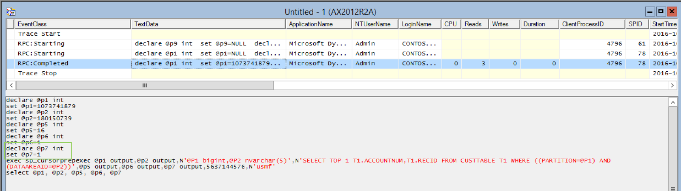The image size is (681, 191).
Task: Click the trace window icon in title bar
Action: 11,12
